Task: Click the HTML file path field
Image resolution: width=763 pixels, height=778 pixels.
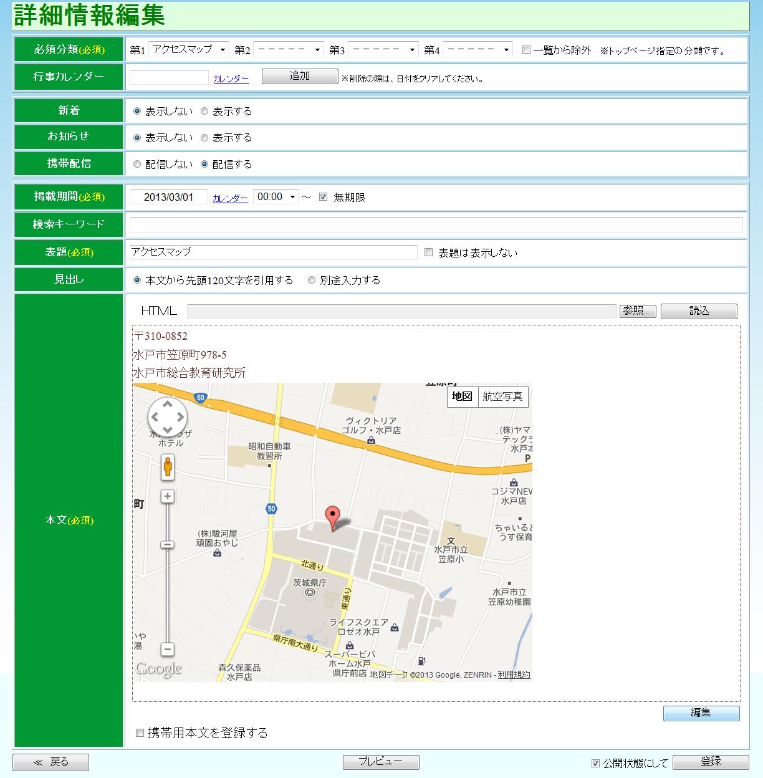Action: (402, 311)
